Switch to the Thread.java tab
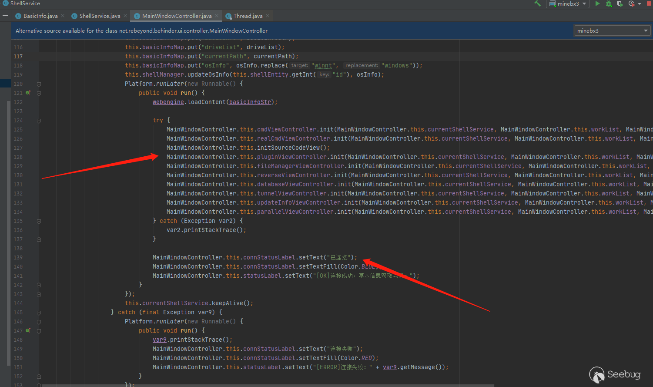This screenshot has width=653, height=387. point(248,16)
